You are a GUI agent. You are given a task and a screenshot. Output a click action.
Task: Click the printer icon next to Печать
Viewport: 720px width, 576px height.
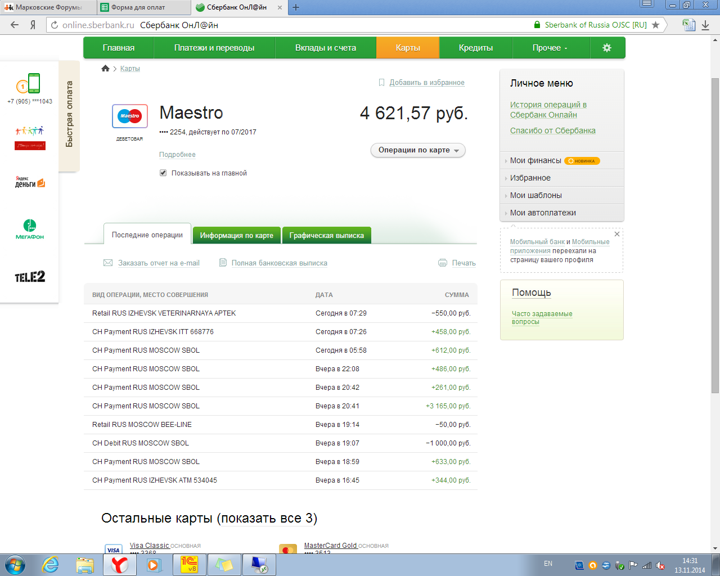pos(443,263)
